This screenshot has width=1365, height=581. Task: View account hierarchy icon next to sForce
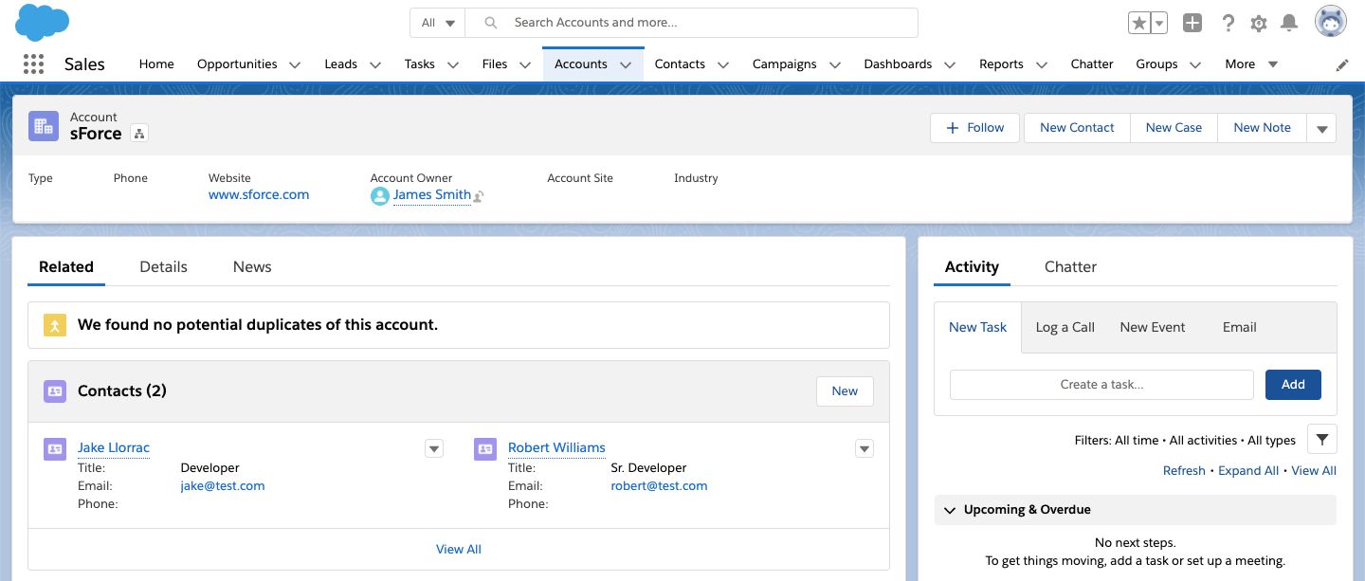click(139, 134)
